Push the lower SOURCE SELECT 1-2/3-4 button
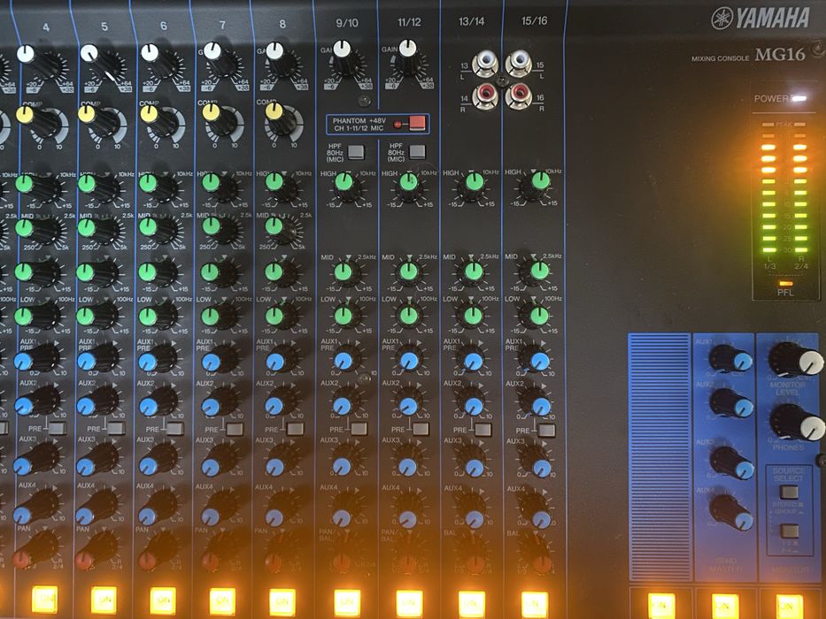 [789, 530]
